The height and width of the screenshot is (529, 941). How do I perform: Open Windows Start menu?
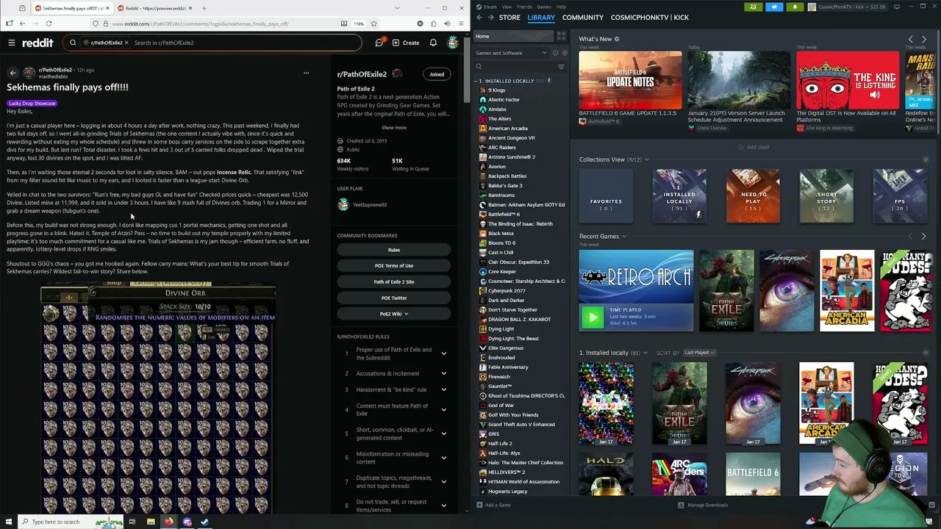click(x=9, y=522)
